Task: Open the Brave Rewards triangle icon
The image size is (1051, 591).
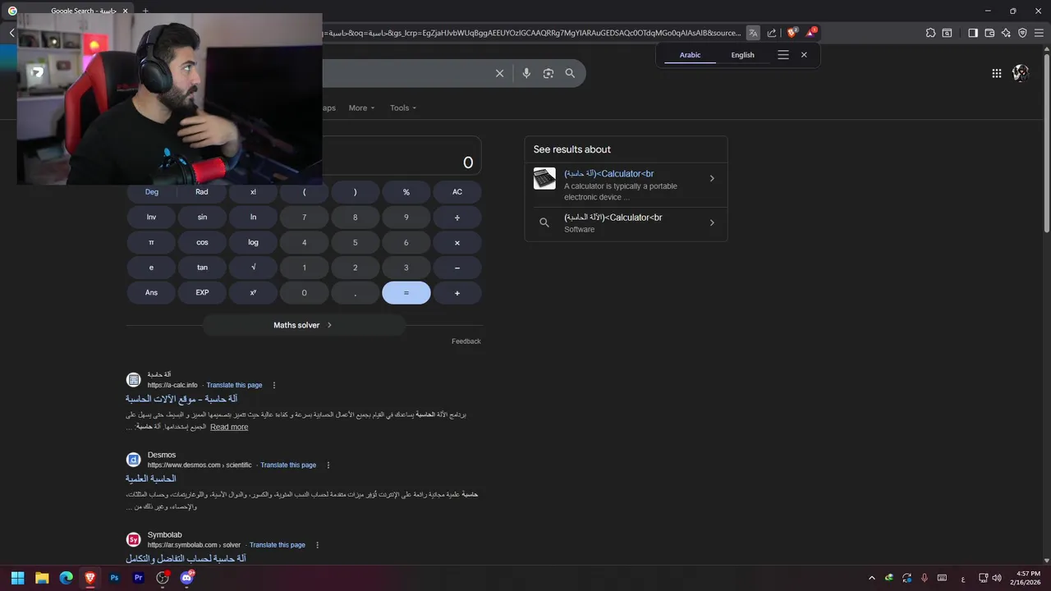Action: (810, 33)
